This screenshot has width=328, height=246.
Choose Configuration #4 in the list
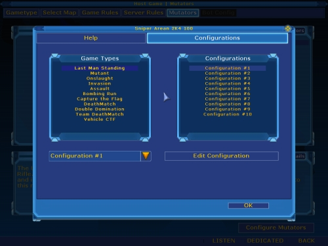pos(228,83)
